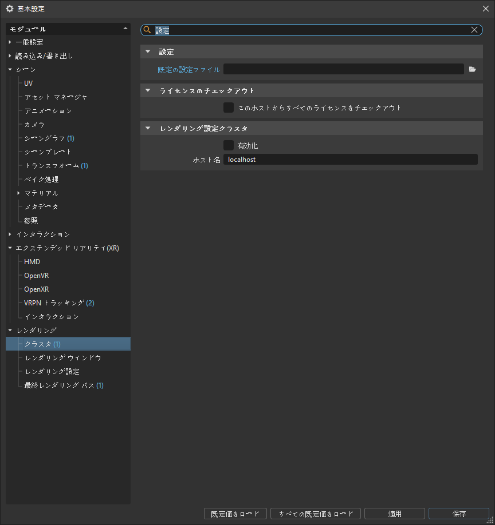This screenshot has width=495, height=525.
Task: Expand the 読み込み/書き出し tree node
Action: [x=10, y=56]
